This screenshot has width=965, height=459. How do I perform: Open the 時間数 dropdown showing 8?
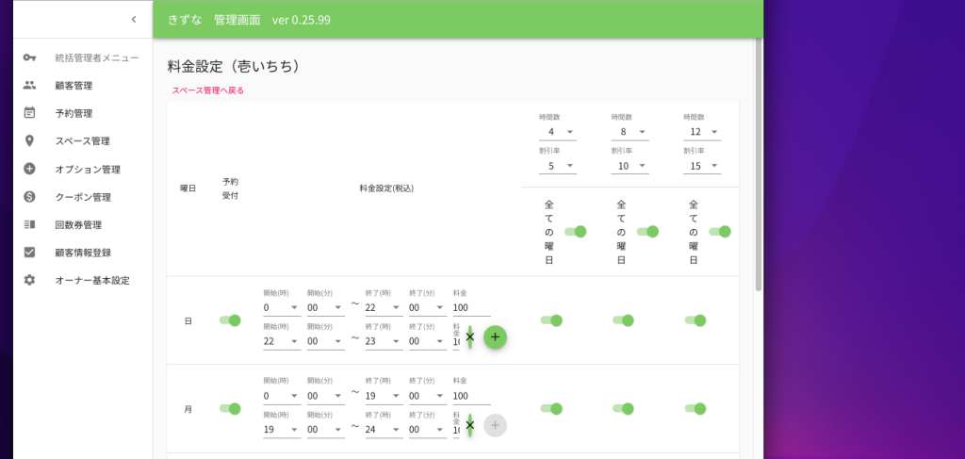point(630,133)
